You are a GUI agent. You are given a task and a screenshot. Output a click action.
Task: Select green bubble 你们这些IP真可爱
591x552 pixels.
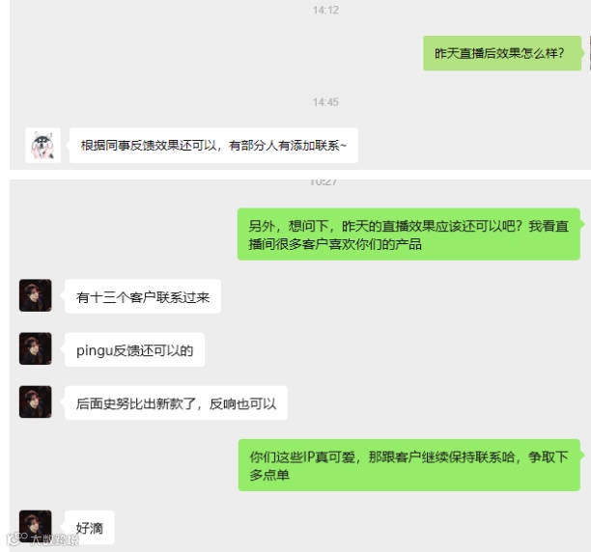tap(408, 465)
